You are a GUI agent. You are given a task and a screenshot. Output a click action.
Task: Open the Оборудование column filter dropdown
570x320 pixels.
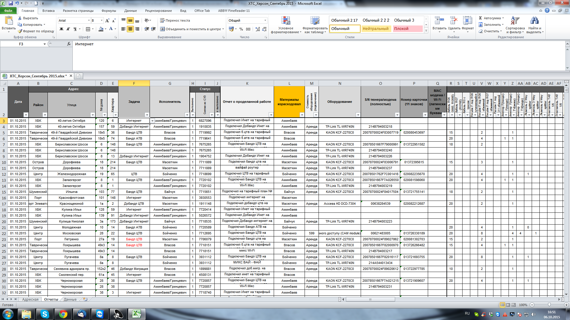[358, 115]
